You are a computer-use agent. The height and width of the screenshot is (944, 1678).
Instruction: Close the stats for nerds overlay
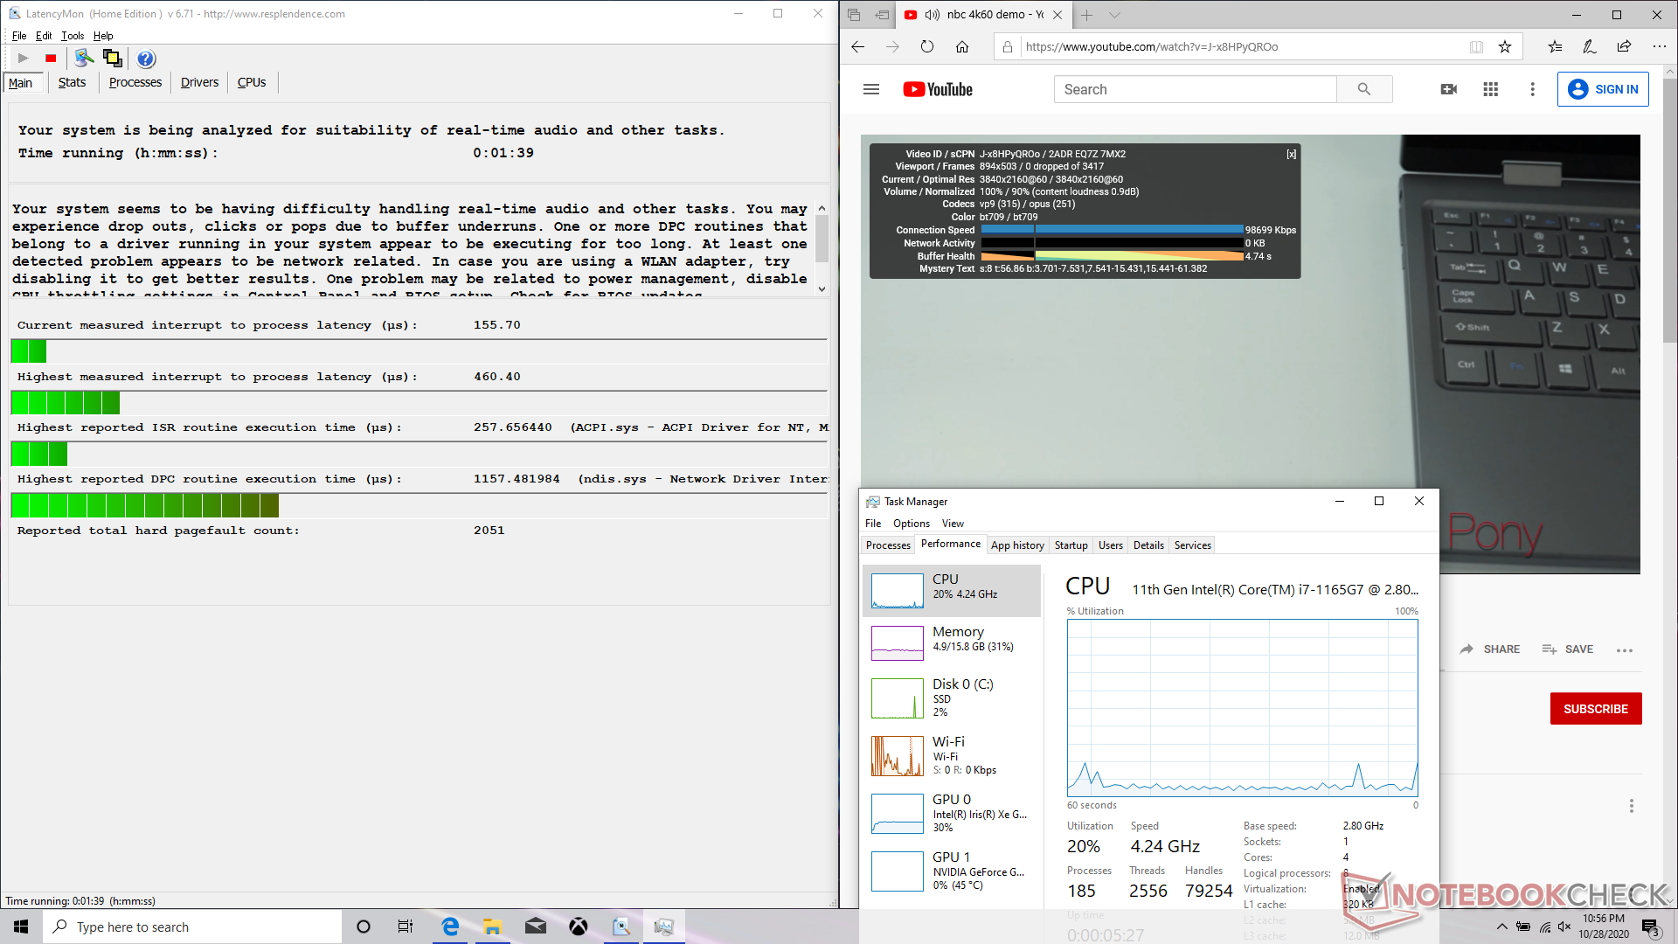click(x=1291, y=154)
